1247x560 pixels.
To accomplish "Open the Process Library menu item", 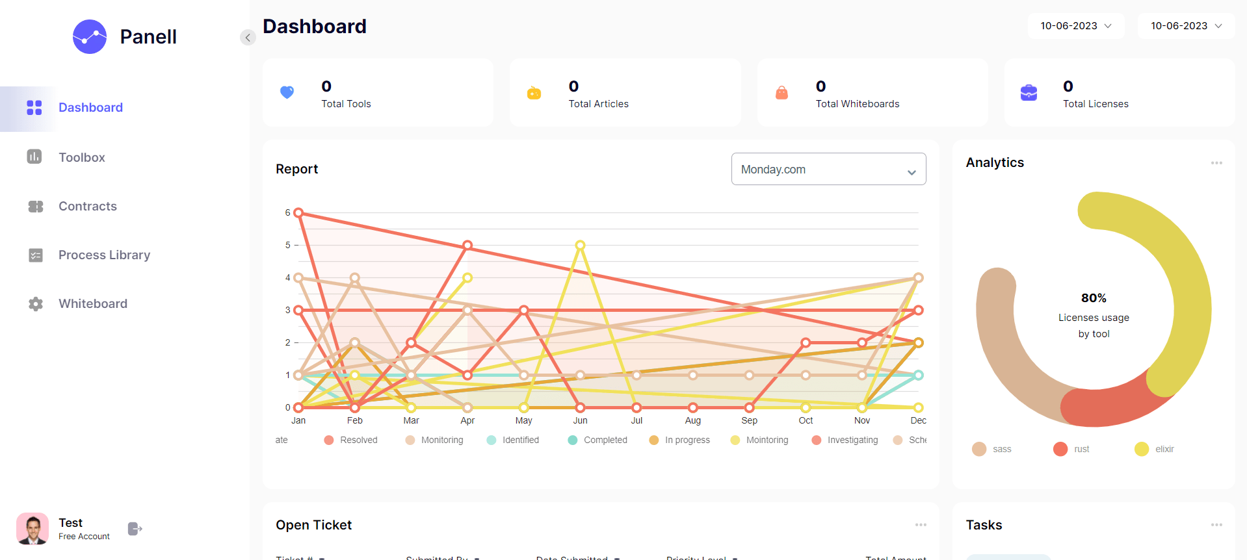I will click(x=104, y=255).
